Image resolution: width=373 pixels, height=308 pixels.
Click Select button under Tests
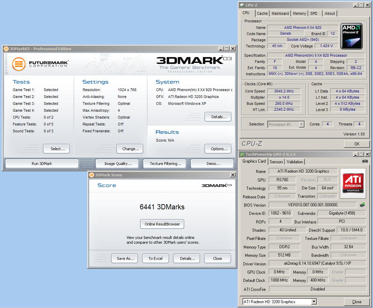[x=57, y=149]
